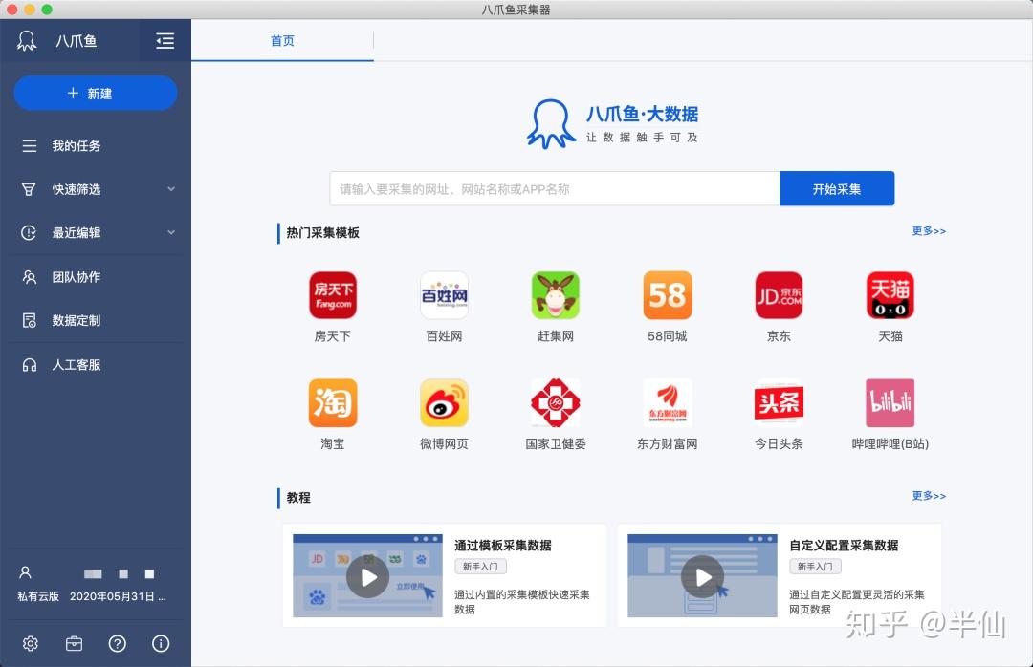Click the 私有云版 label
The height and width of the screenshot is (667, 1033).
tap(38, 596)
